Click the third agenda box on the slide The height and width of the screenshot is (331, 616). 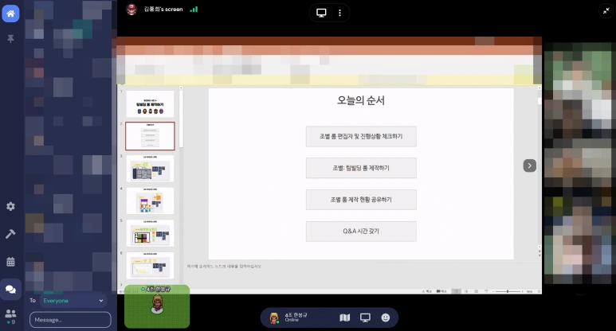point(361,200)
